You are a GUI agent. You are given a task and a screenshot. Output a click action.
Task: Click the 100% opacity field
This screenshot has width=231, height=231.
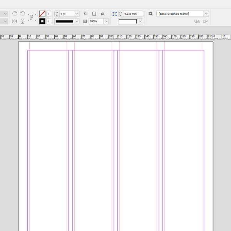coord(96,21)
